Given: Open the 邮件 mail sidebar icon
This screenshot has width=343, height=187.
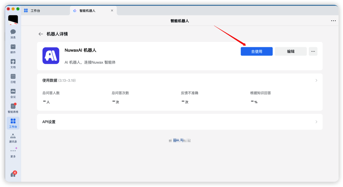Looking at the screenshot, I should coord(13,49).
